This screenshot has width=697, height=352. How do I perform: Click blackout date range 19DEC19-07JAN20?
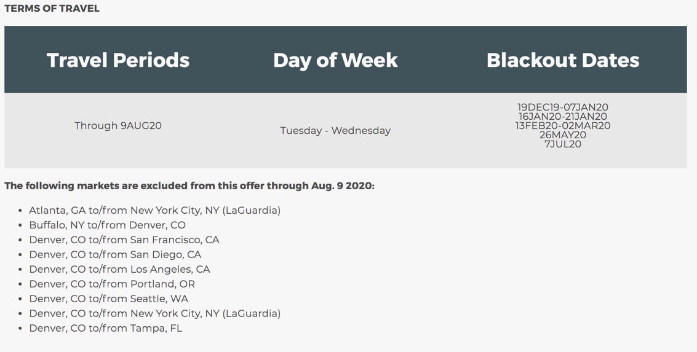(563, 108)
